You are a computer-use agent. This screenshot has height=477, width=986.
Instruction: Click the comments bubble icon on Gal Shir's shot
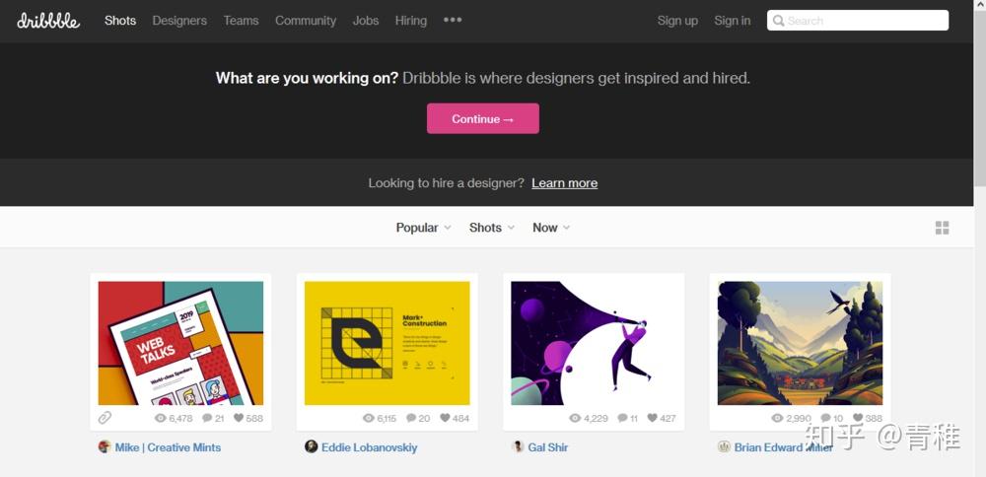pos(622,418)
